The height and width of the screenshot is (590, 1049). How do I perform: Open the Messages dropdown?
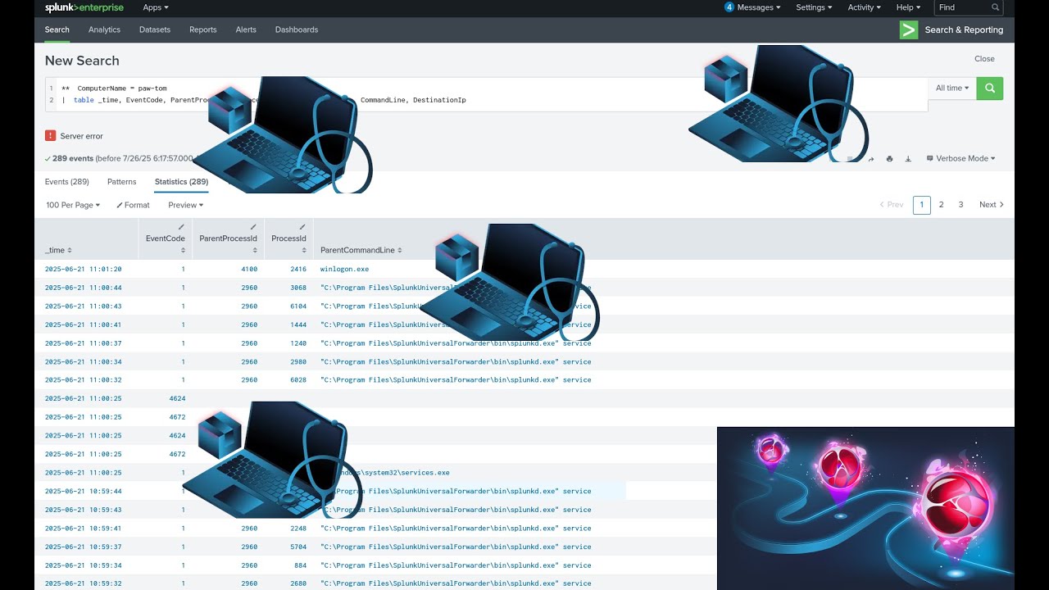pyautogui.click(x=759, y=7)
